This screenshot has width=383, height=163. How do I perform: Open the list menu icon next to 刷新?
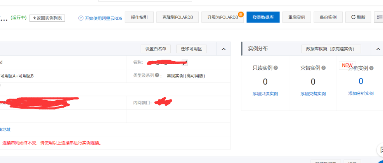379,17
